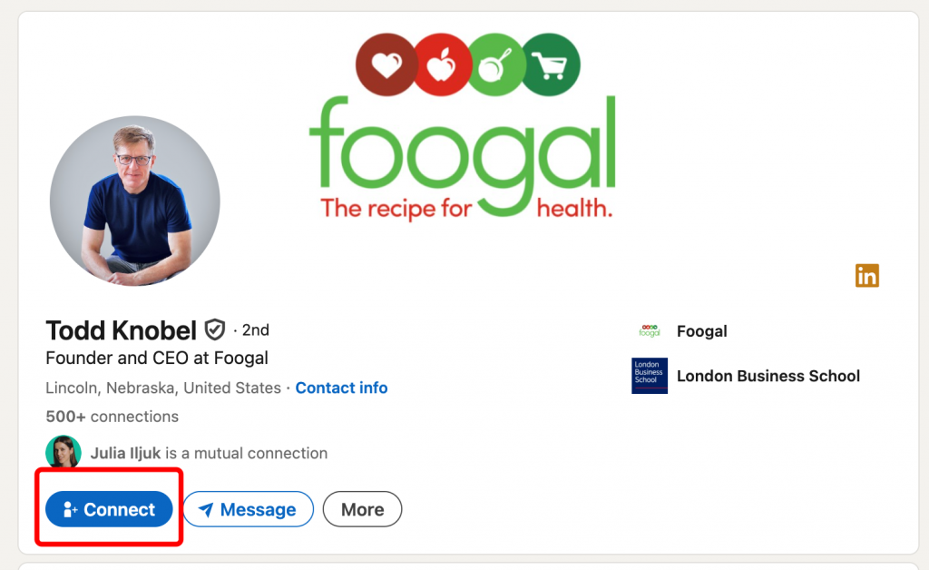Image resolution: width=929 pixels, height=570 pixels.
Task: Open the Contact info link
Action: click(x=341, y=388)
